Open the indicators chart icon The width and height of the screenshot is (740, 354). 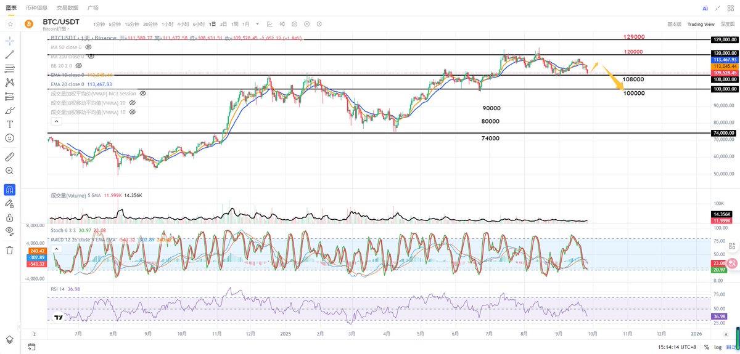tap(269, 24)
